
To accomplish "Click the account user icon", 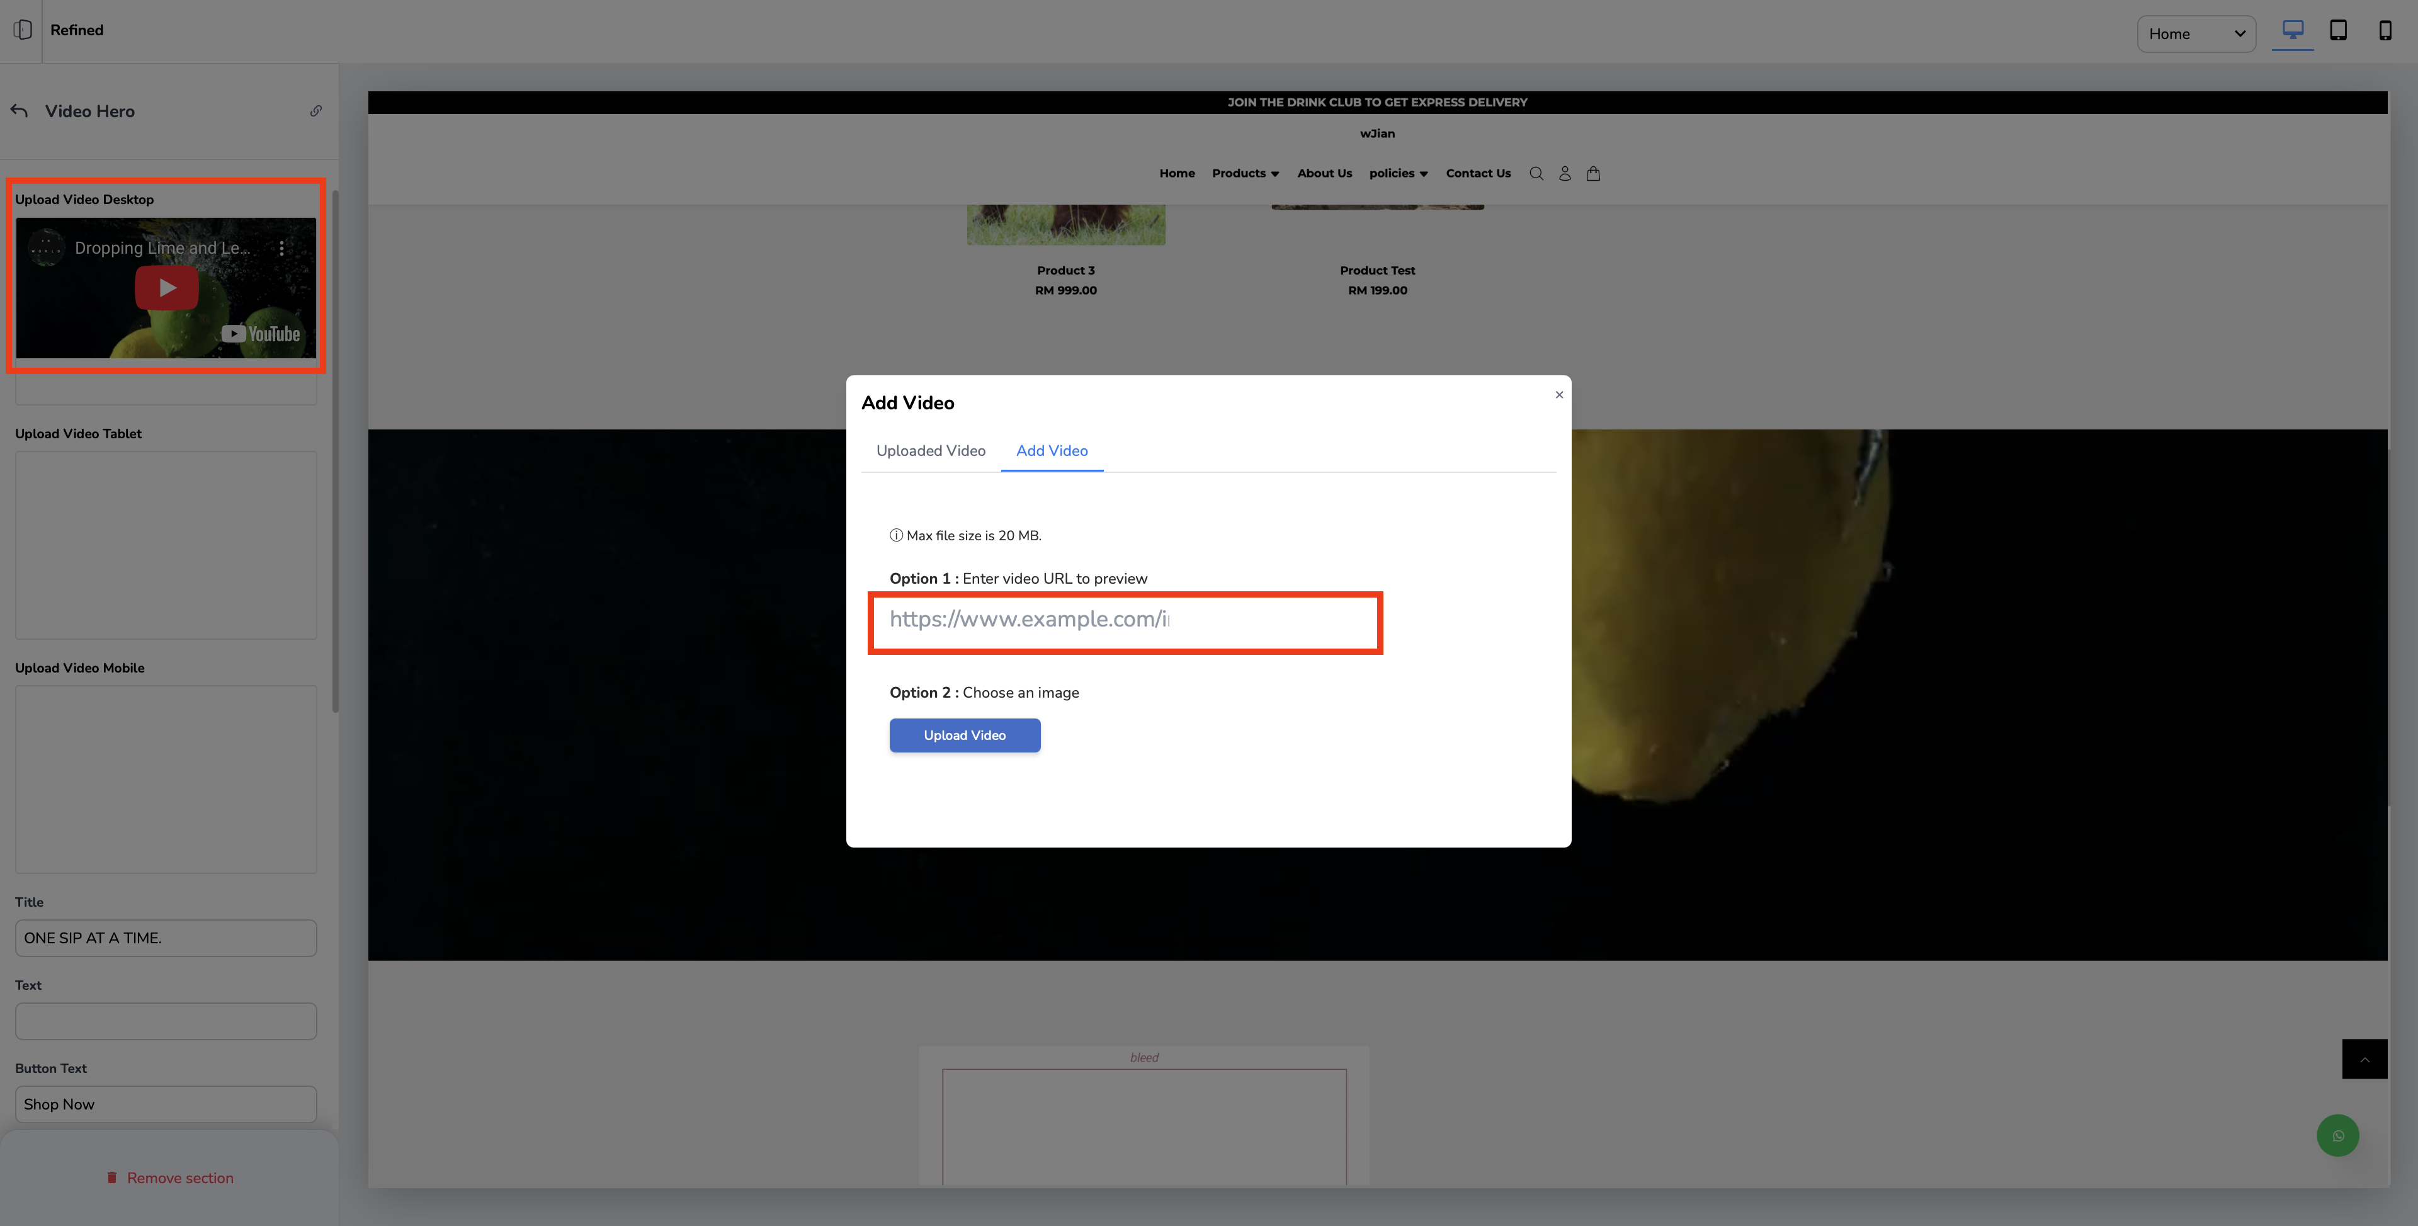I will pyautogui.click(x=1564, y=174).
